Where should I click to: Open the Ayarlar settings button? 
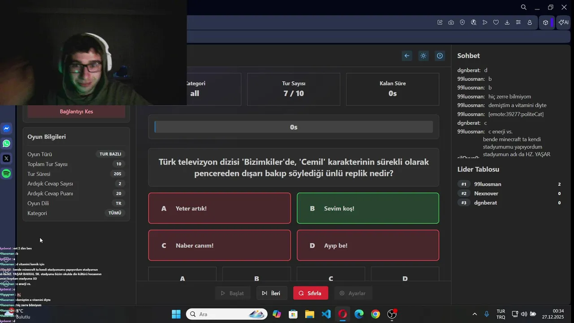(x=352, y=293)
